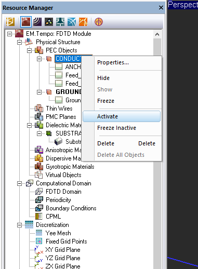The image size is (198, 269).
Task: Click the Physical Structure icon
Action: [29, 42]
